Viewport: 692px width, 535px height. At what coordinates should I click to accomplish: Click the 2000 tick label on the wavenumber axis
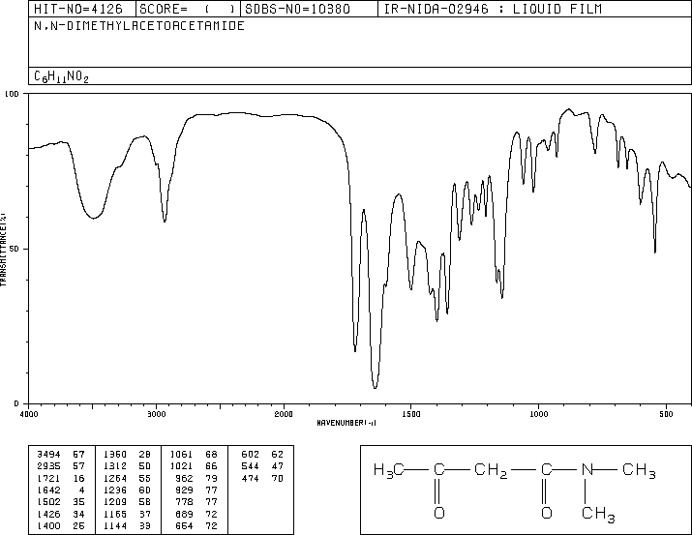pos(284,414)
